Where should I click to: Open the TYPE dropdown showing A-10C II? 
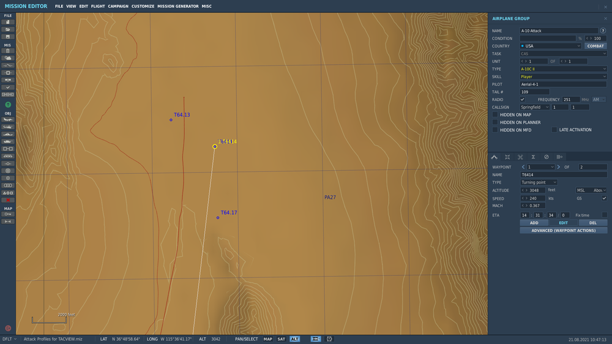tap(563, 69)
